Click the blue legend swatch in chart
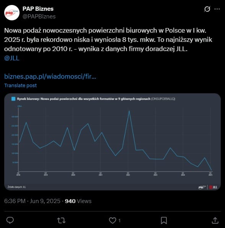The width and height of the screenshot is (225, 228). click(13, 99)
